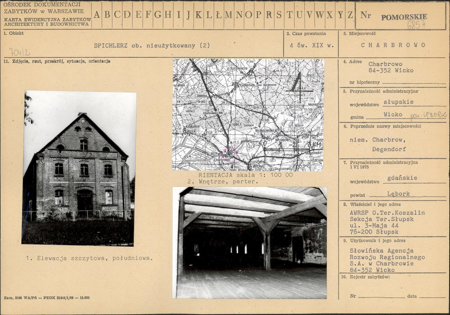Select letter A in the alphabet index
The width and height of the screenshot is (450, 315).
(x=97, y=15)
